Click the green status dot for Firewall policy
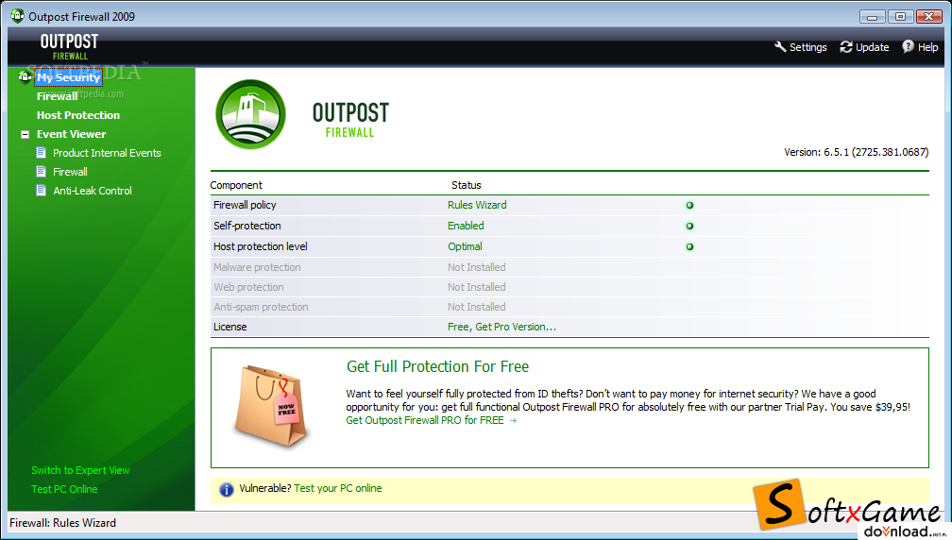The image size is (952, 540). [x=689, y=205]
